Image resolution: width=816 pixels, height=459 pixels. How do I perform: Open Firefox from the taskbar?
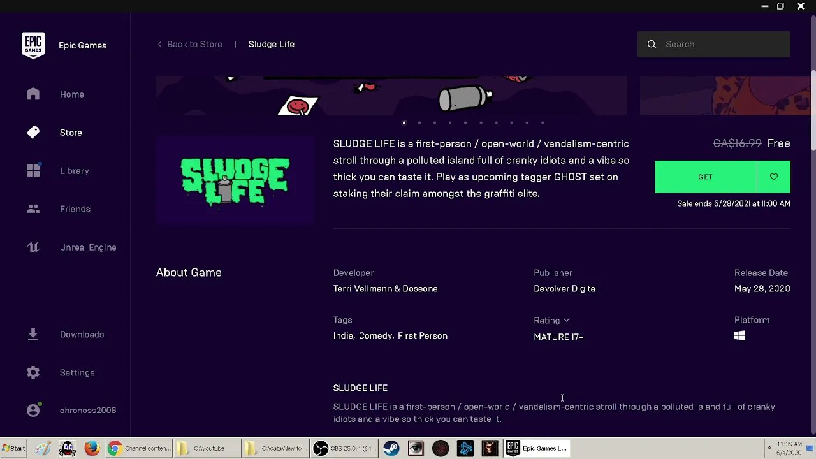pyautogui.click(x=92, y=448)
